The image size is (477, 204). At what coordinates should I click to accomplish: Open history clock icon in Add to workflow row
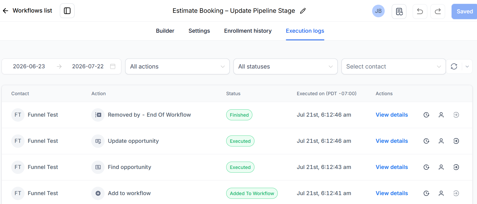[x=427, y=193]
